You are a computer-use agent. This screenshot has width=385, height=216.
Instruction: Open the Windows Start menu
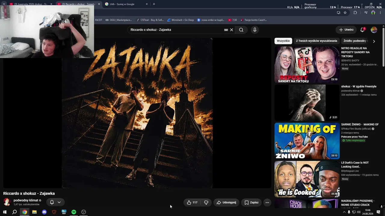tap(5, 212)
